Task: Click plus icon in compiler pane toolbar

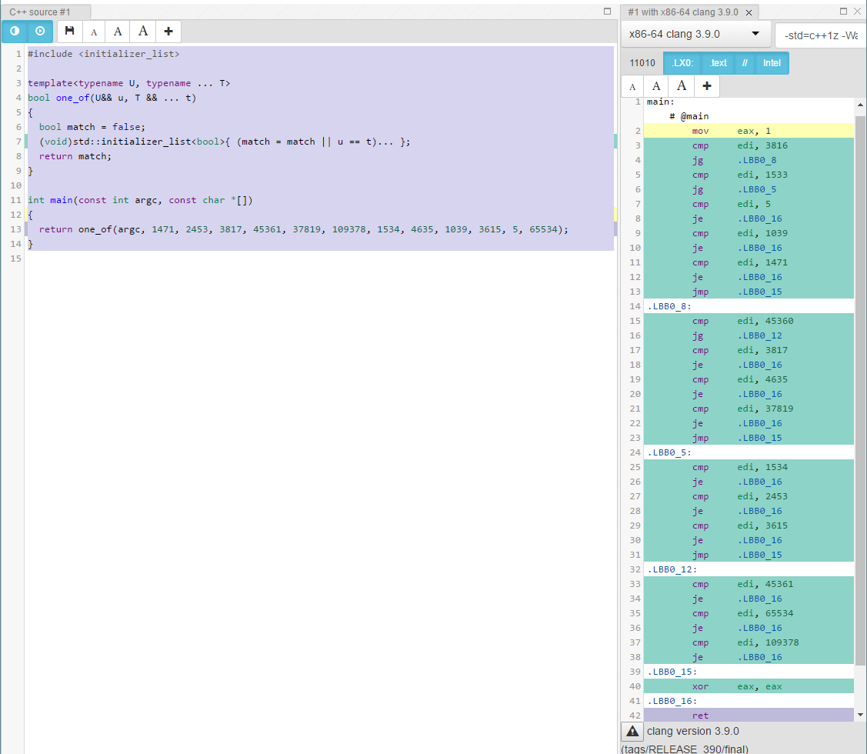Action: (706, 86)
